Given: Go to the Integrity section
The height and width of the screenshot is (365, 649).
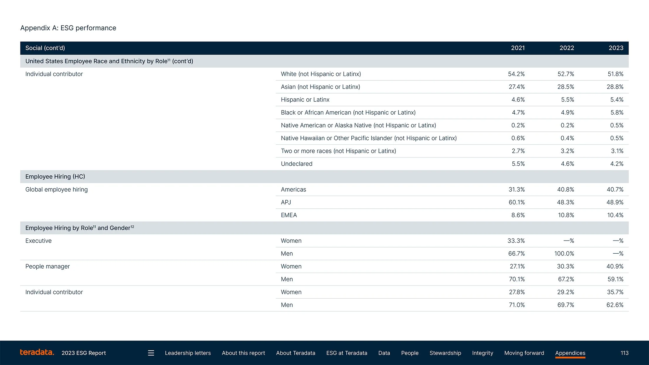Looking at the screenshot, I should click(482, 353).
